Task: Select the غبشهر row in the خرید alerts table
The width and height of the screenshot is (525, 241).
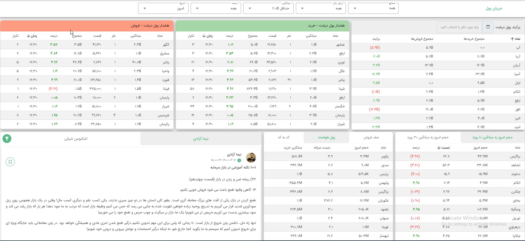Action: tap(262, 44)
